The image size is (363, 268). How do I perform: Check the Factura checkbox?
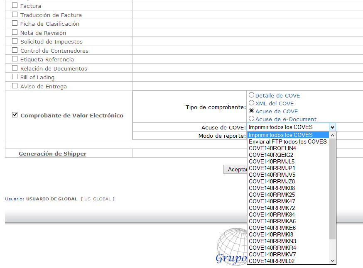[x=15, y=5]
